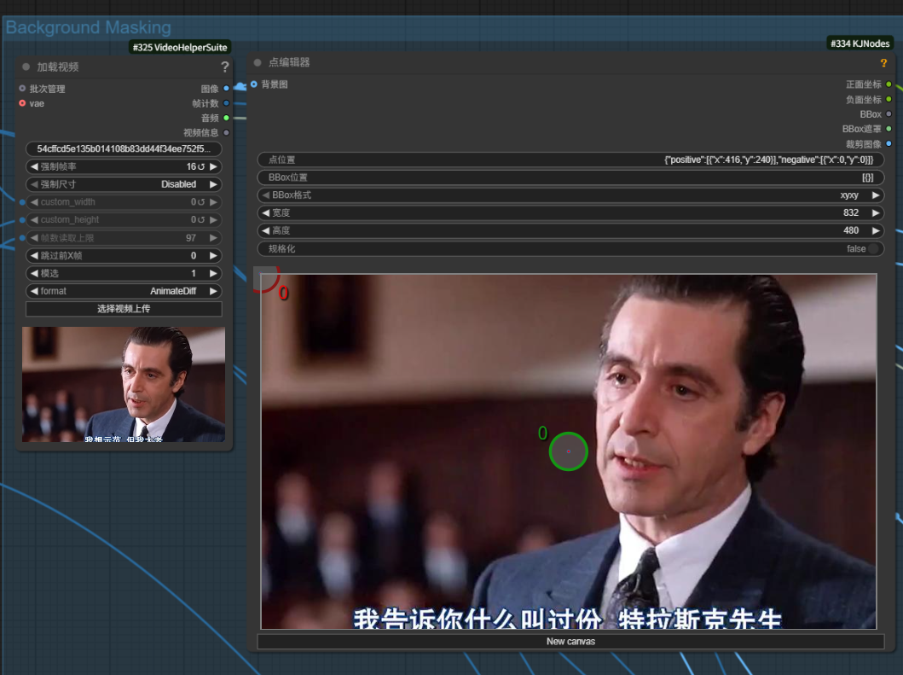The height and width of the screenshot is (675, 903).
Task: Decrease the 模选 value
Action: tap(34, 273)
